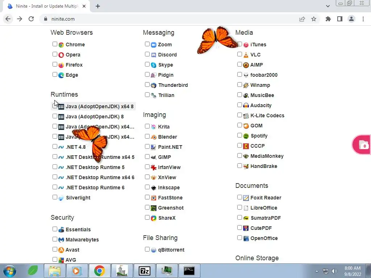Viewport: 371px width, 278px height.
Task: Tick the Greenshot checkbox
Action: [147, 207]
